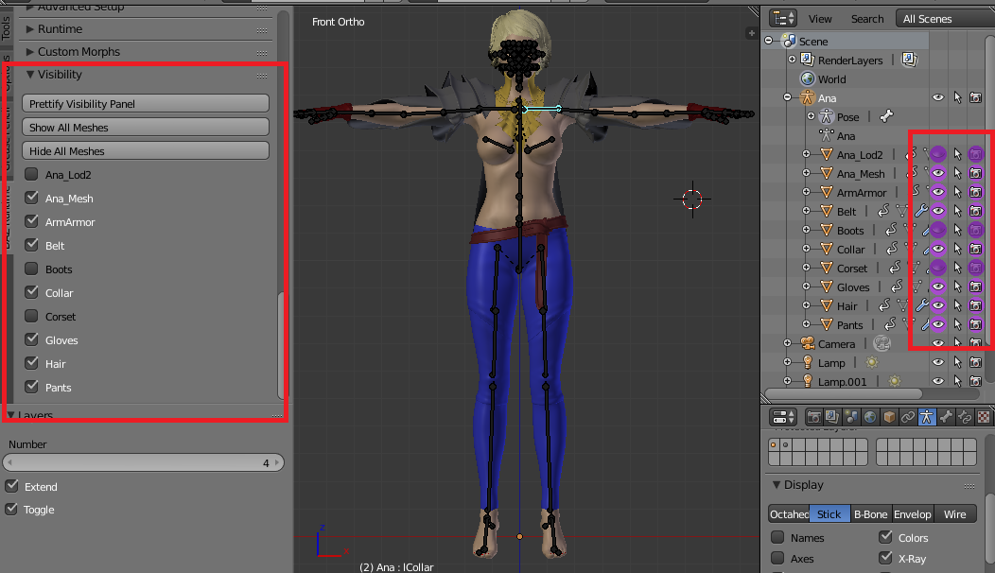This screenshot has width=995, height=573.
Task: Expand the Custom Morphs panel
Action: click(x=29, y=51)
